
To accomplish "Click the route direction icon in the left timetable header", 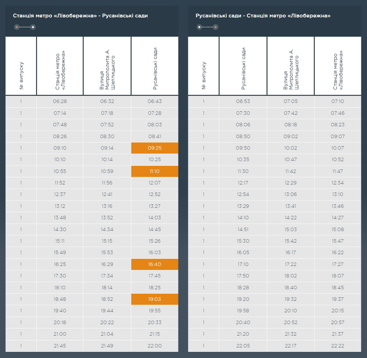I will [25, 27].
